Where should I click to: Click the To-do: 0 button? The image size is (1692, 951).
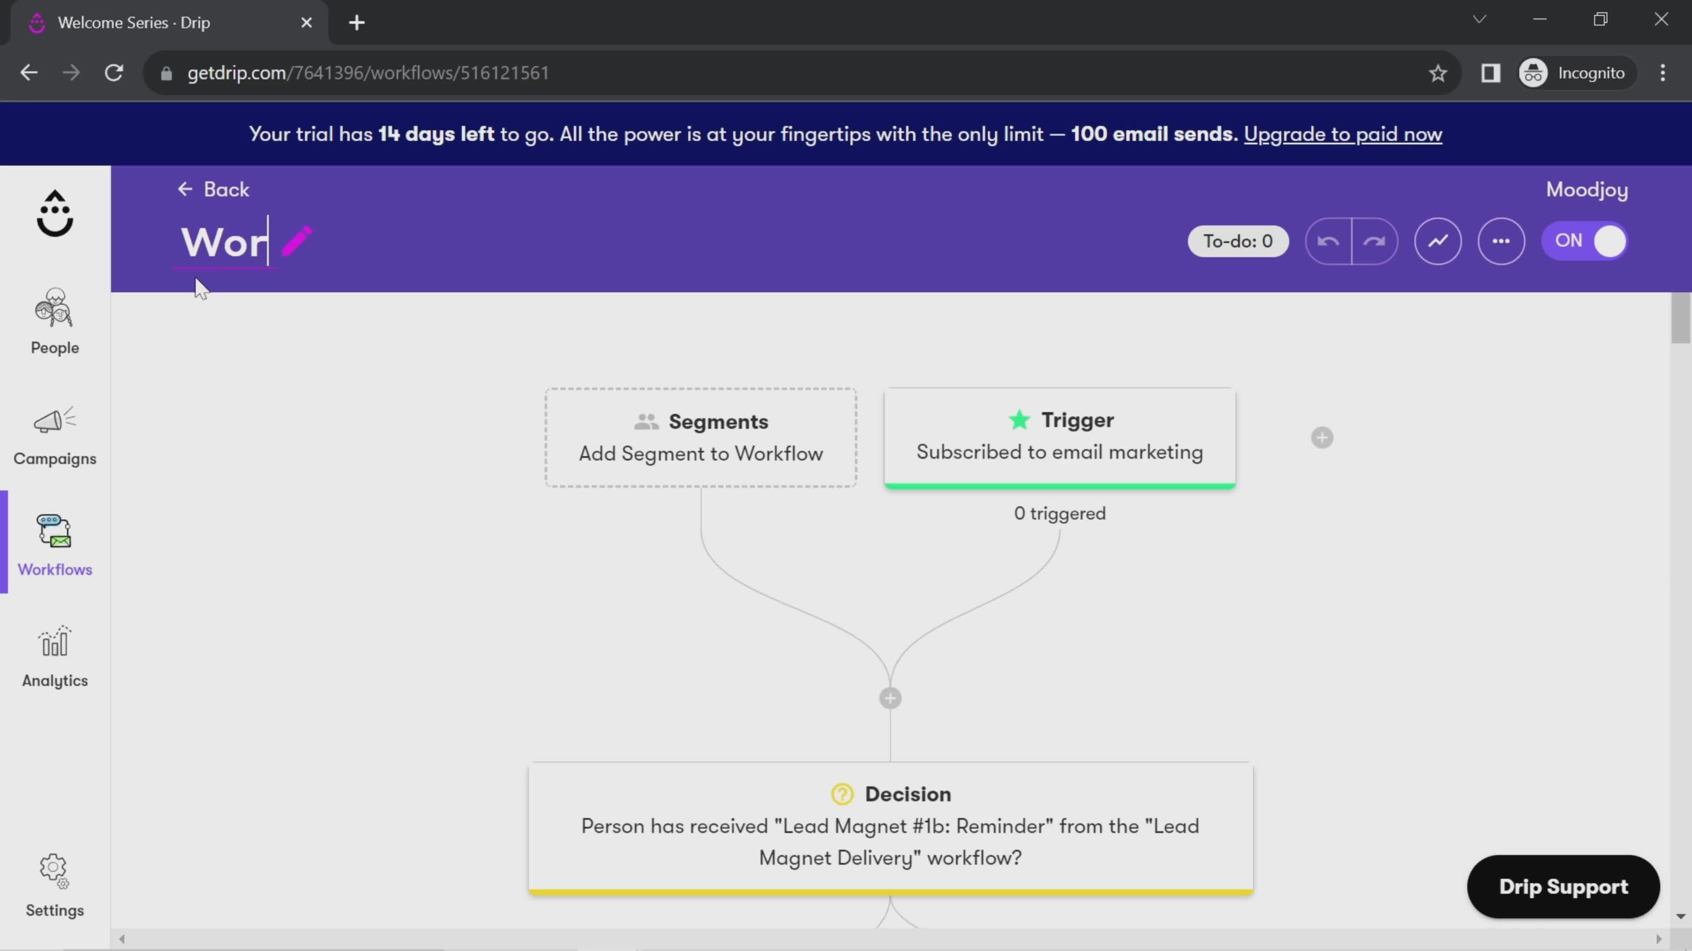(1238, 240)
